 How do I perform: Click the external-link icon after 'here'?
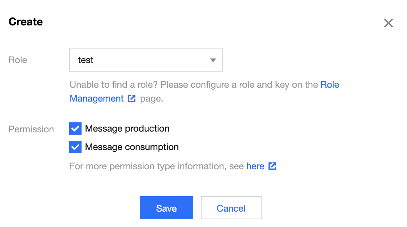pos(272,166)
